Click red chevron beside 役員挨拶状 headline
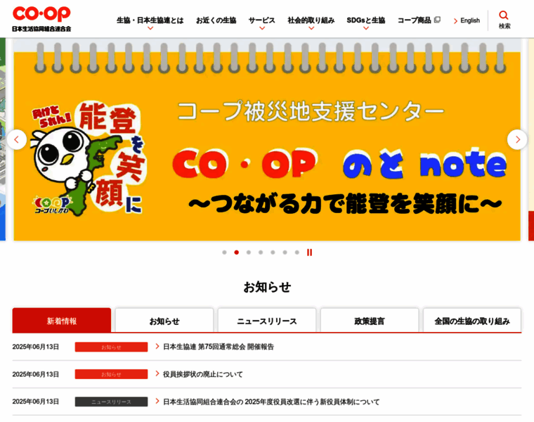 tap(157, 373)
